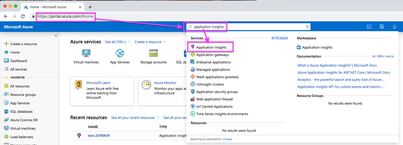Open App Services tile icon
This screenshot has width=403, height=145.
pos(120,53)
